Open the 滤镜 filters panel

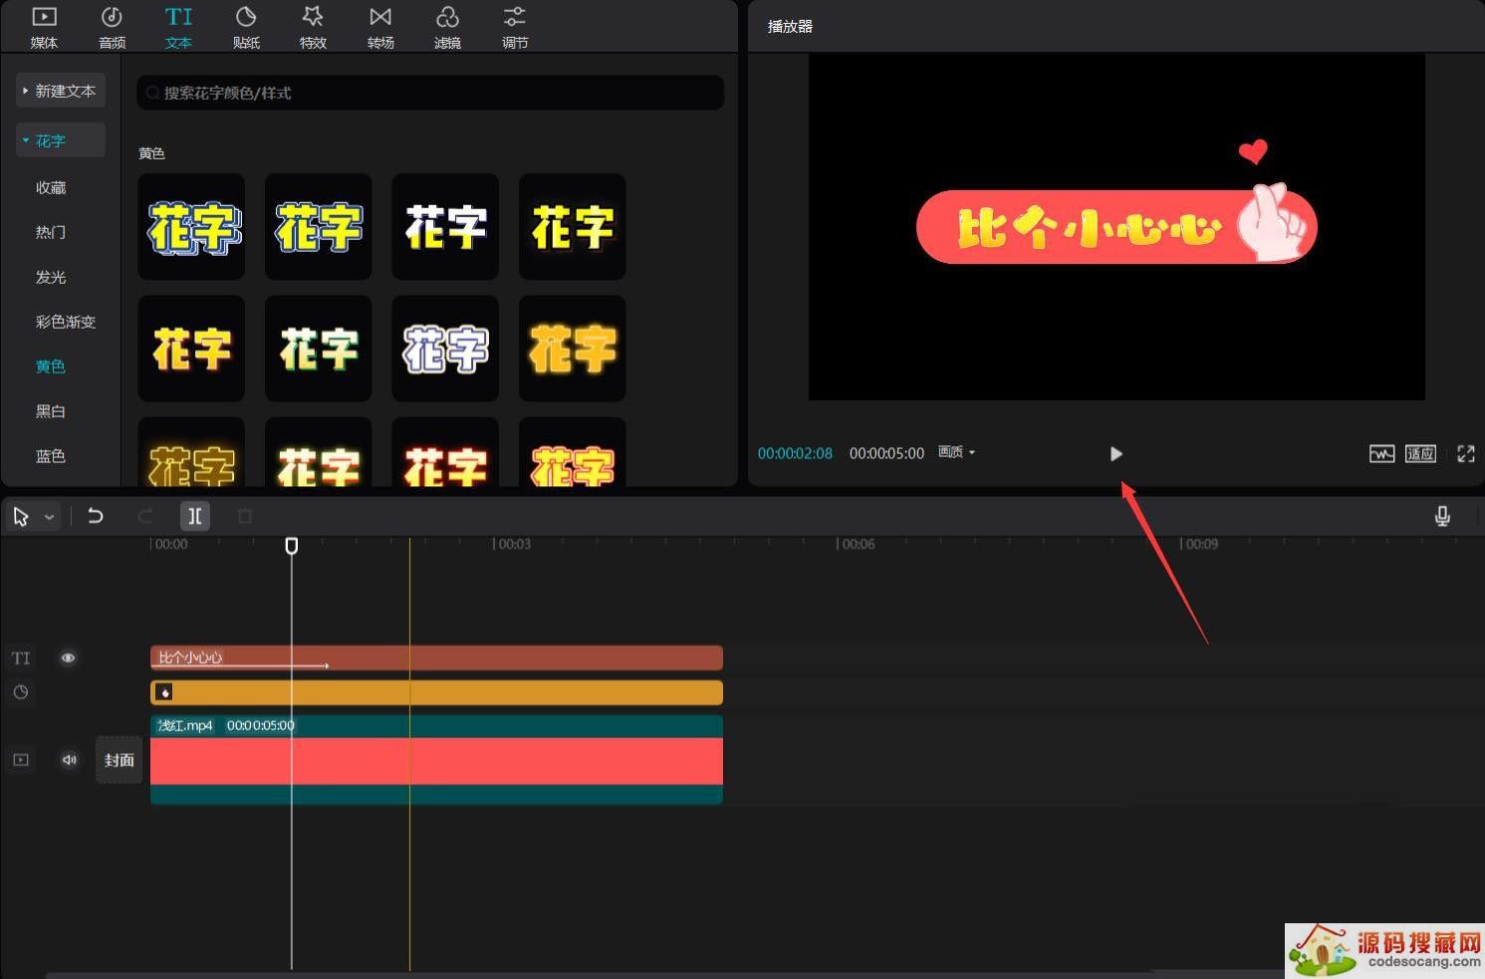click(x=447, y=27)
